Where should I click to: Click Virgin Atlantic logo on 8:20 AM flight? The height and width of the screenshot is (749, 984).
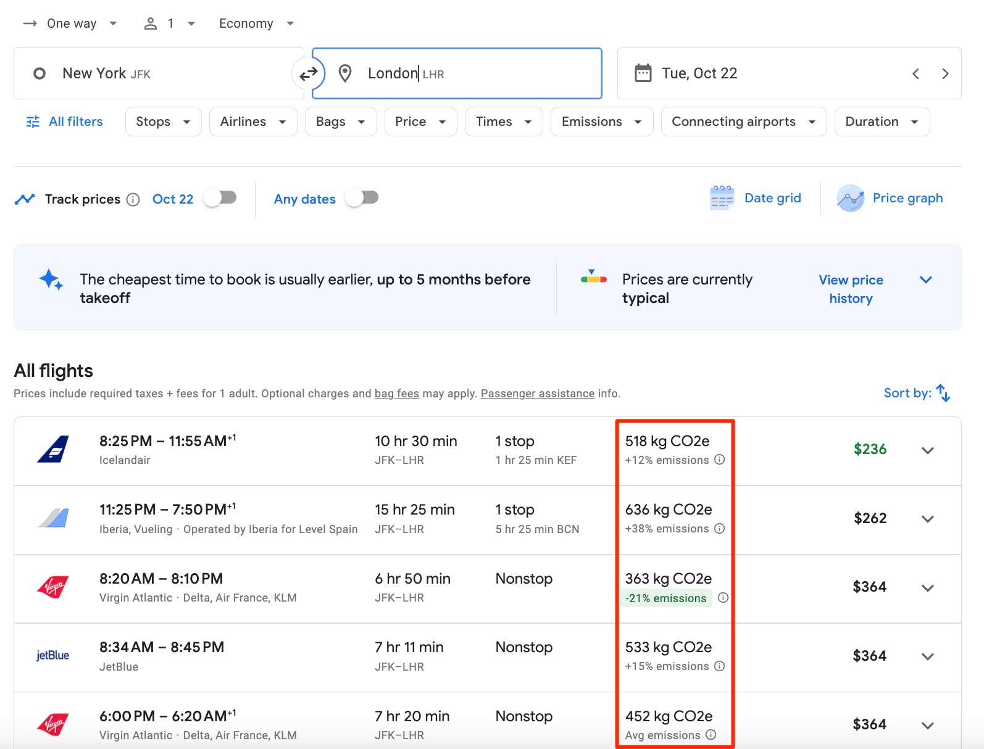[53, 587]
